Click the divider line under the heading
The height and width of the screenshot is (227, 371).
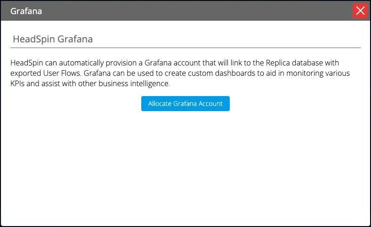185,48
